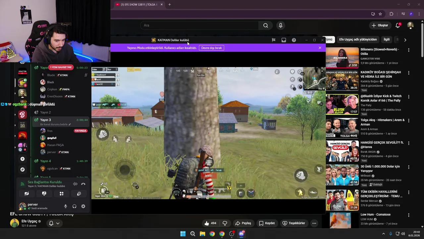Open options for Low Hum Comatose video
This screenshot has width=424, height=239.
pos(409,215)
